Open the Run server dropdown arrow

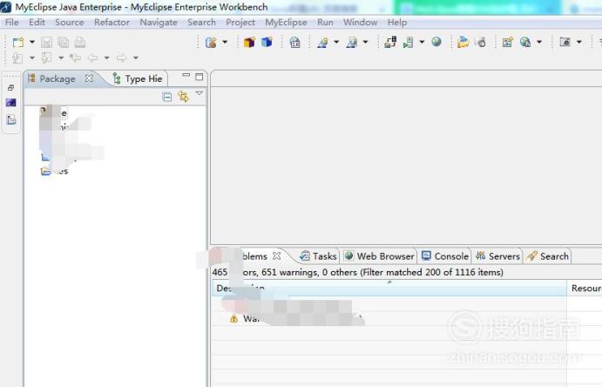422,42
